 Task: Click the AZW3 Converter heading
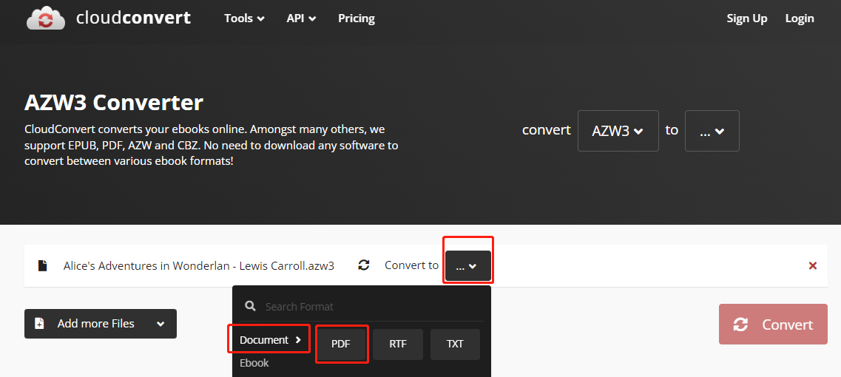114,103
